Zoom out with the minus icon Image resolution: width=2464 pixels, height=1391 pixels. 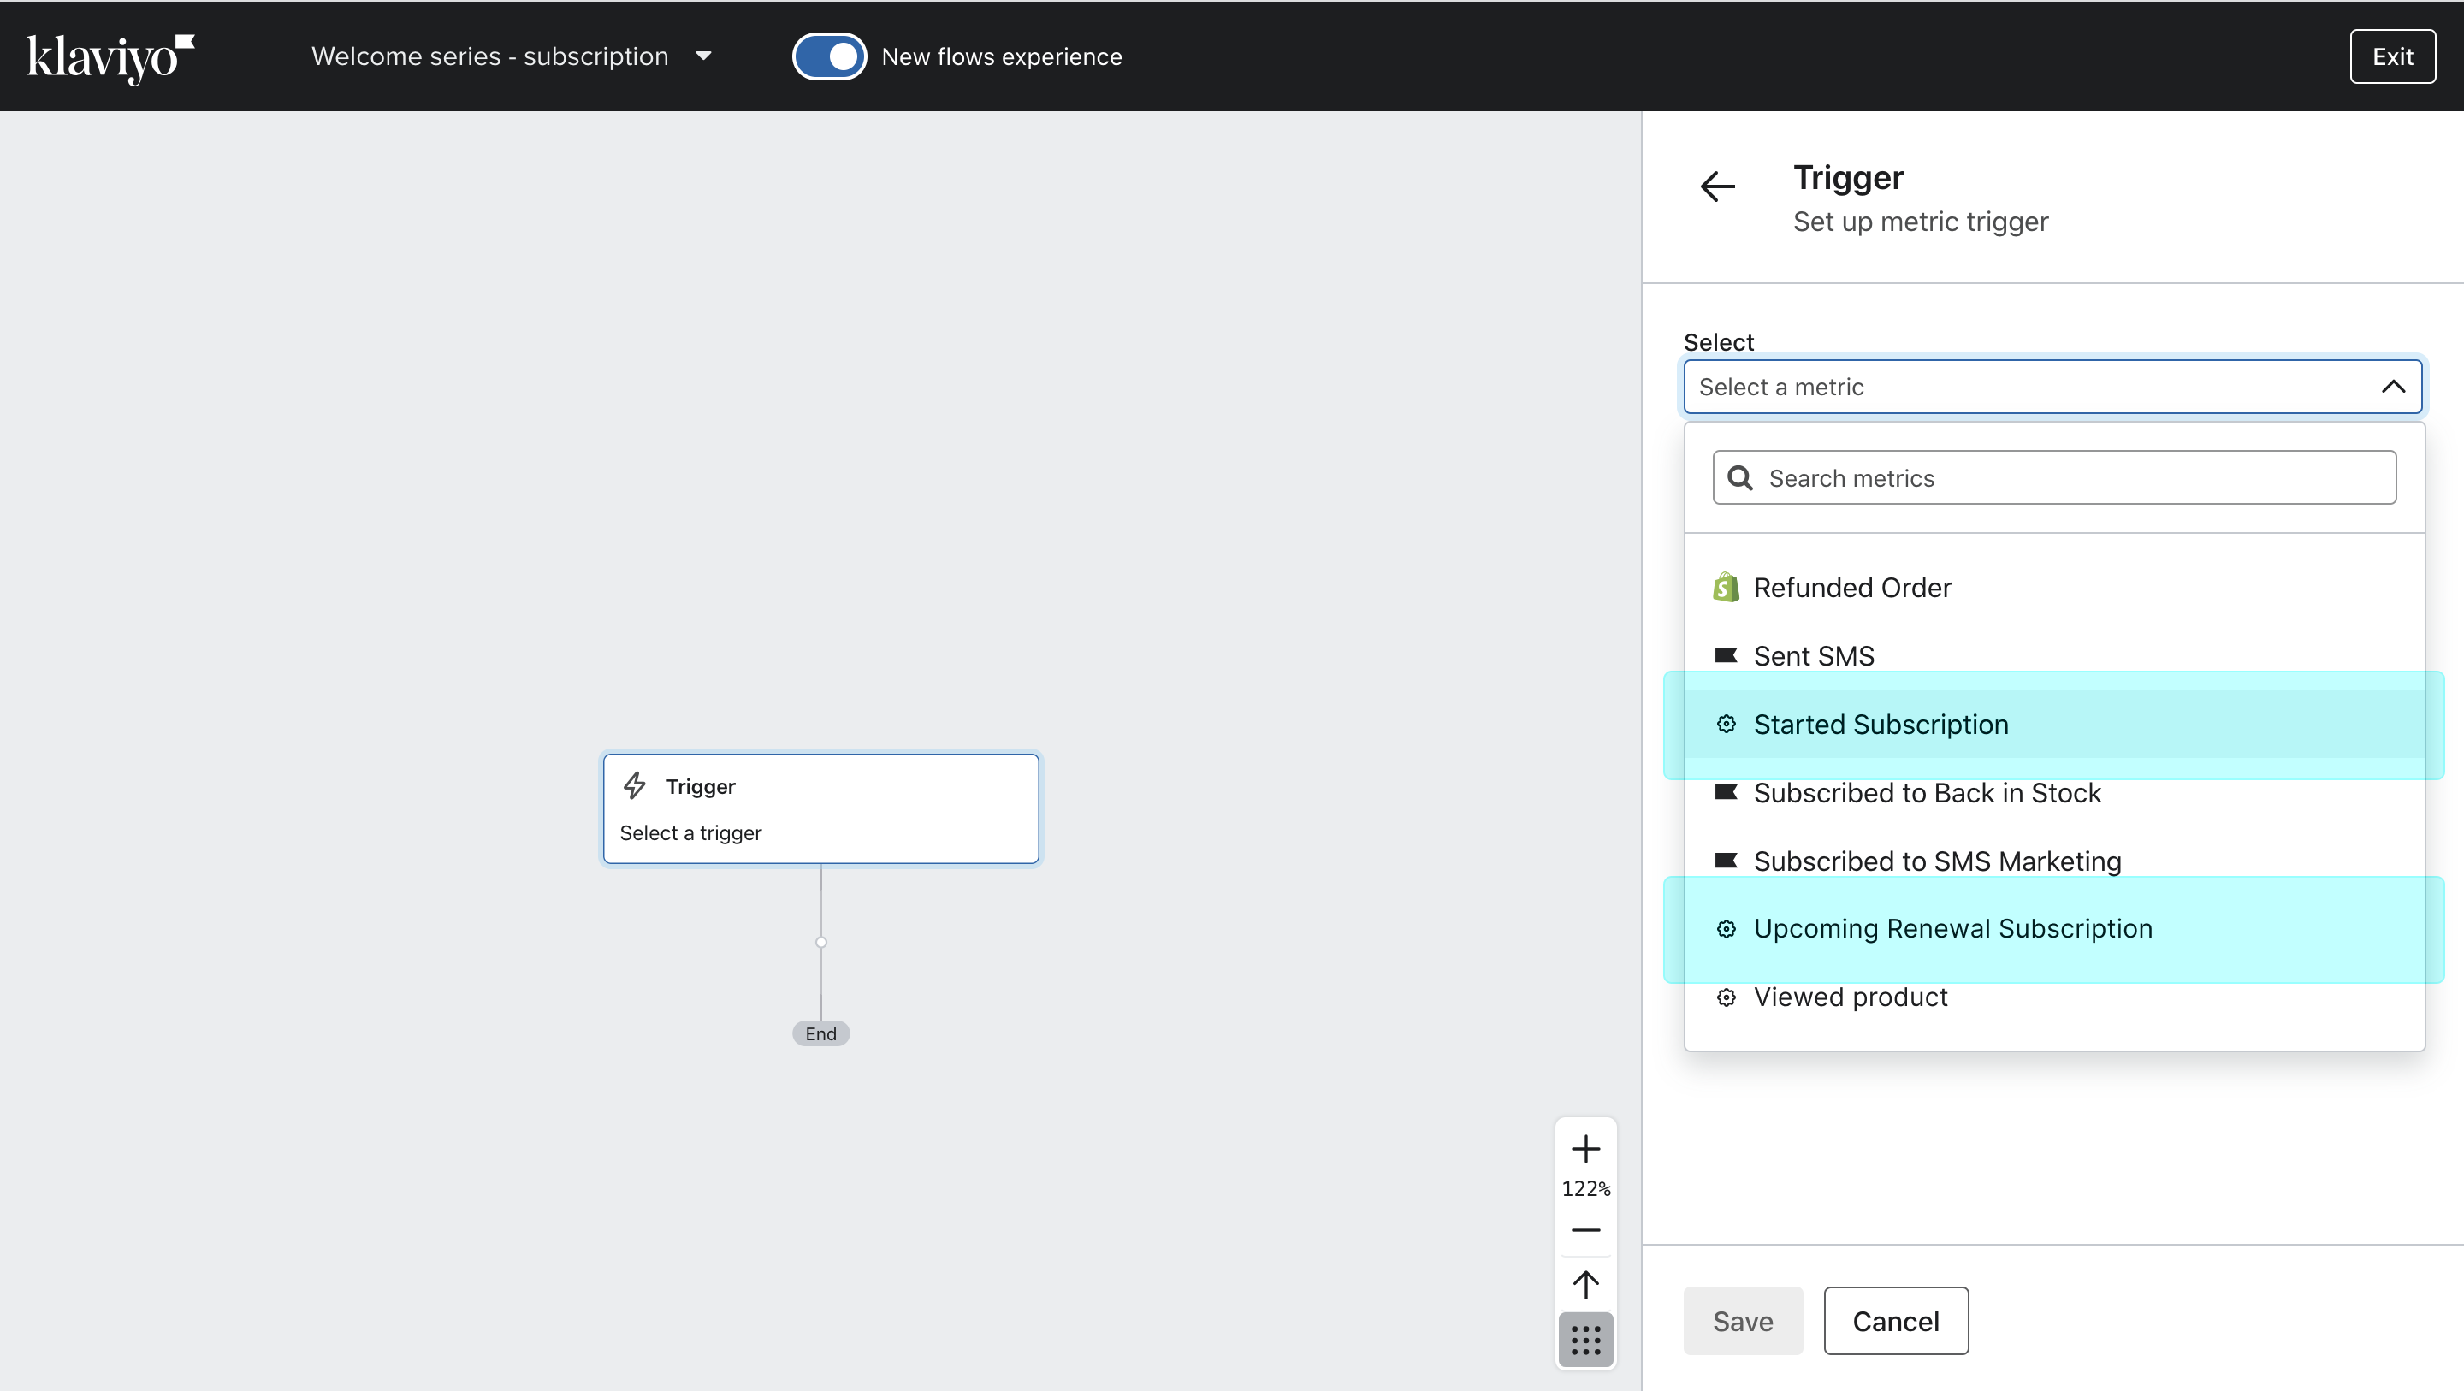coord(1586,1230)
